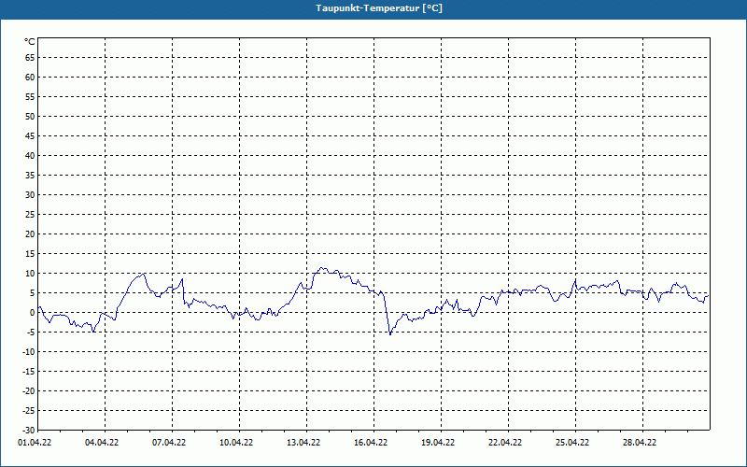
Task: Click the 25 y-axis label
Action: [30, 215]
